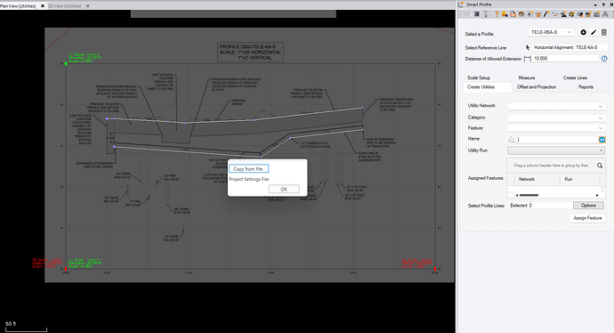This screenshot has width=614, height=333.
Task: Click the 50 ft scale bar label
Action: click(x=11, y=324)
